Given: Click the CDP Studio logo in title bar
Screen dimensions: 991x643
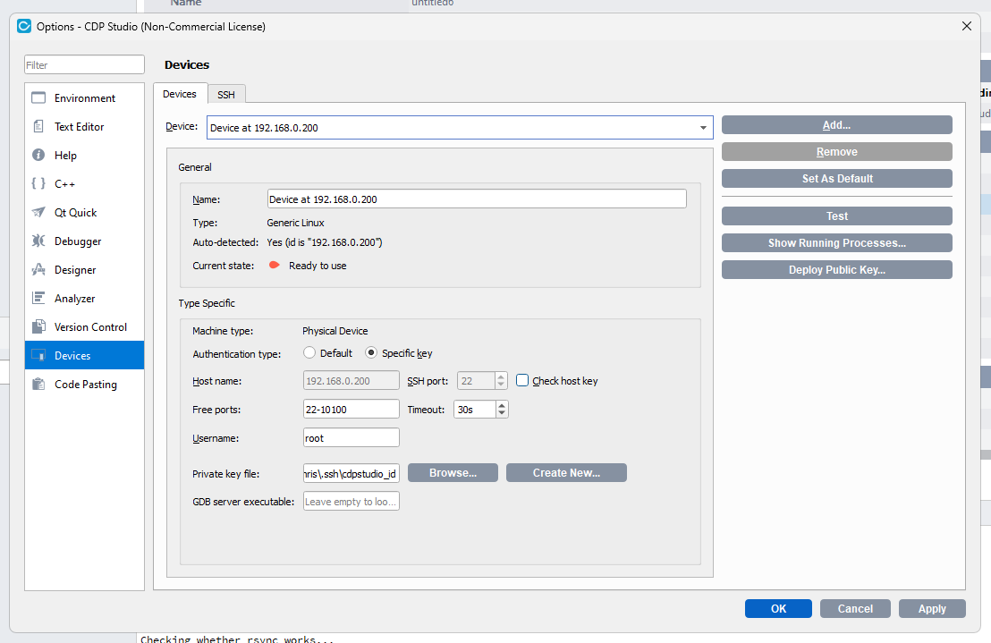Looking at the screenshot, I should click(x=24, y=26).
